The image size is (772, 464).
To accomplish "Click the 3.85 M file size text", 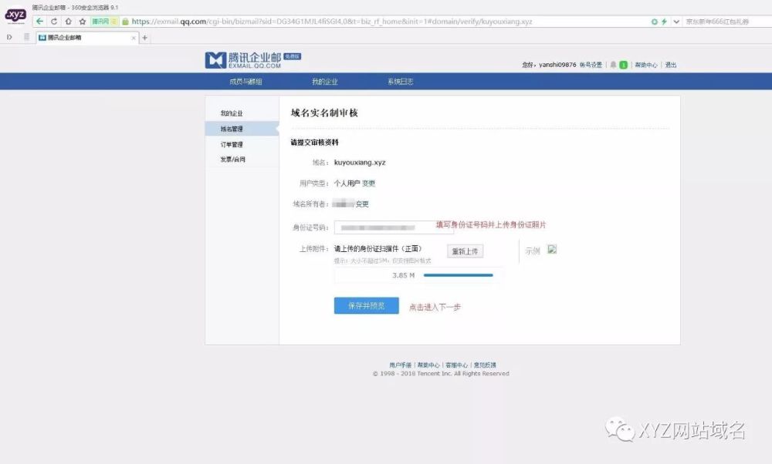I will coord(403,275).
